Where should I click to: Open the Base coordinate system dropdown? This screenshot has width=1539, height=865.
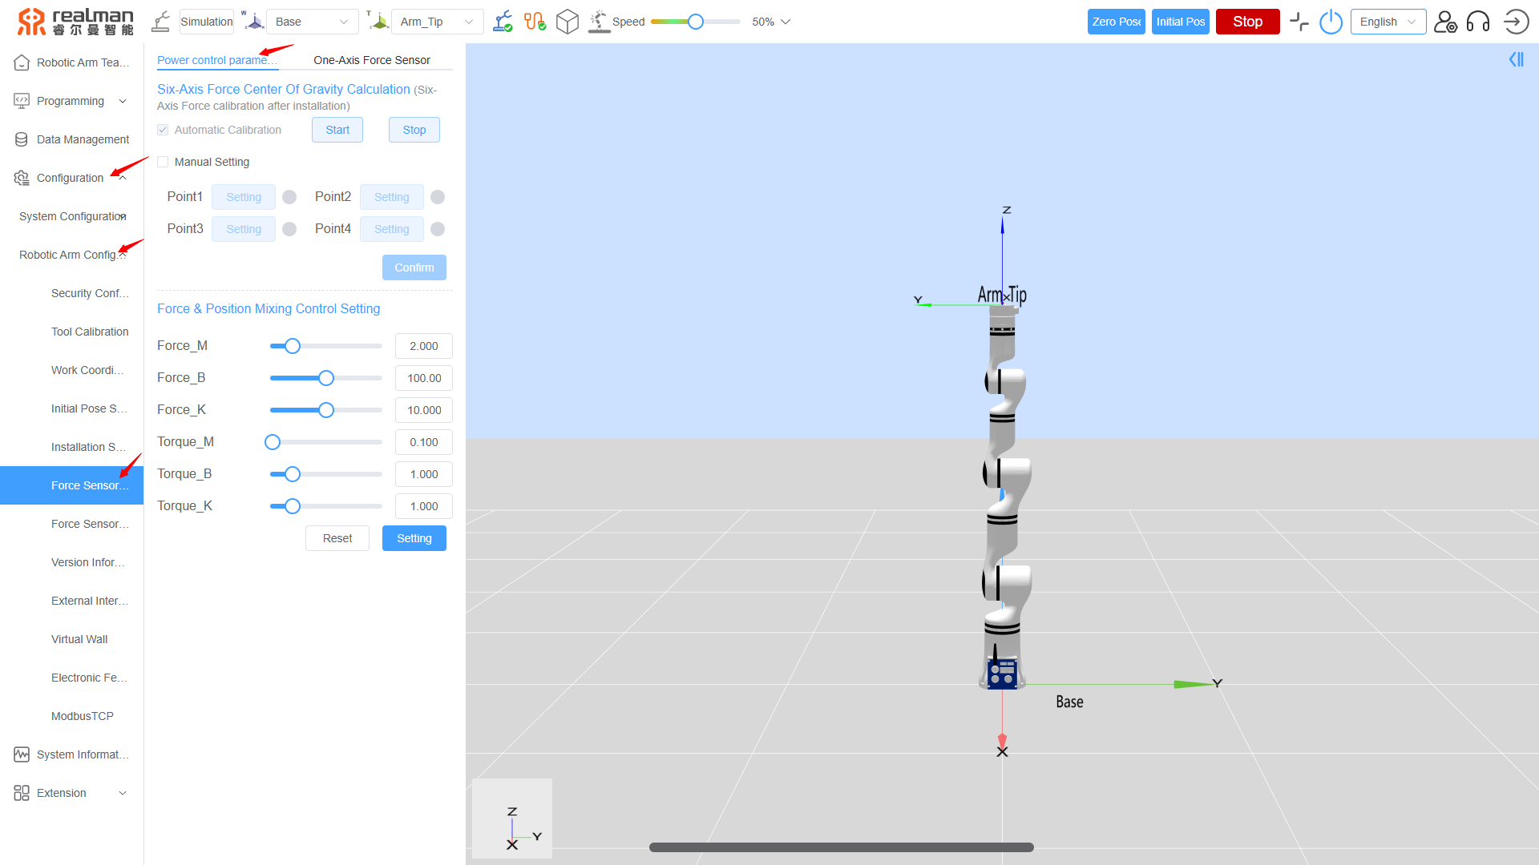[312, 22]
